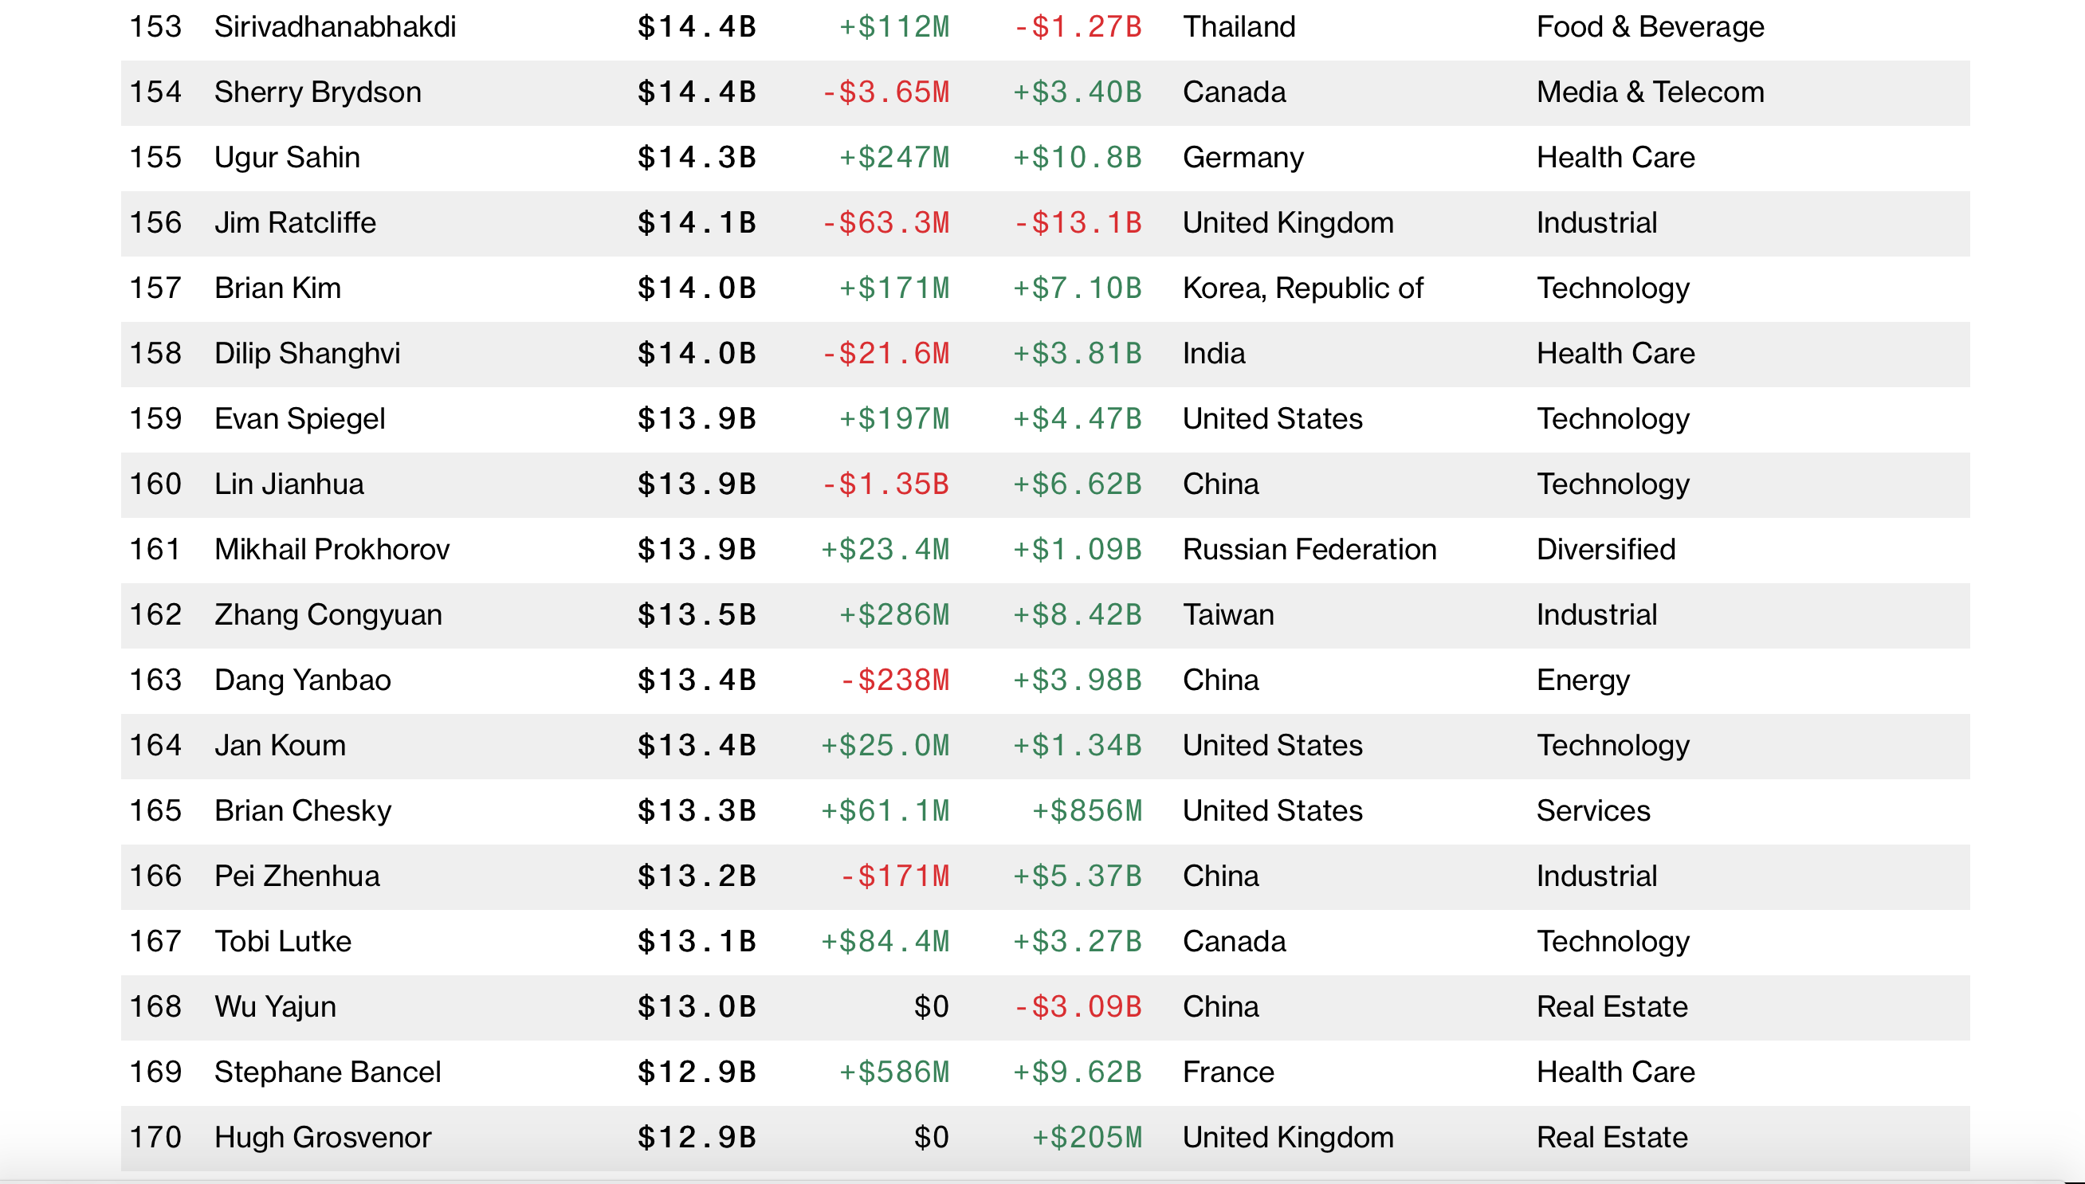Open Dilip Shanghvi's billionaire profile
The width and height of the screenshot is (2085, 1184).
click(x=307, y=354)
